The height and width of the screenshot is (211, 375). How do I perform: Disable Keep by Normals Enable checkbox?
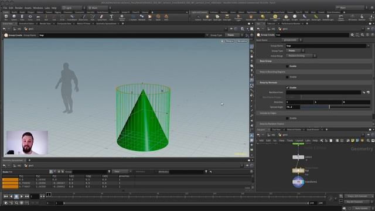point(287,88)
